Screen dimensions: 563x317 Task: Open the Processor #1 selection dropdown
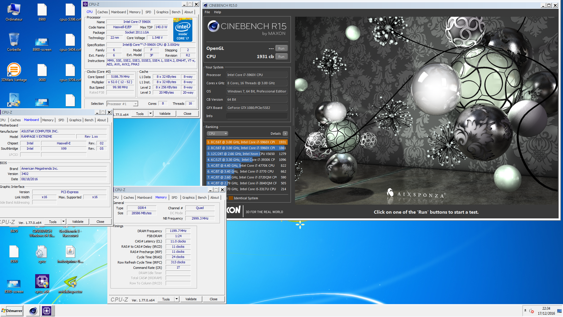[122, 104]
